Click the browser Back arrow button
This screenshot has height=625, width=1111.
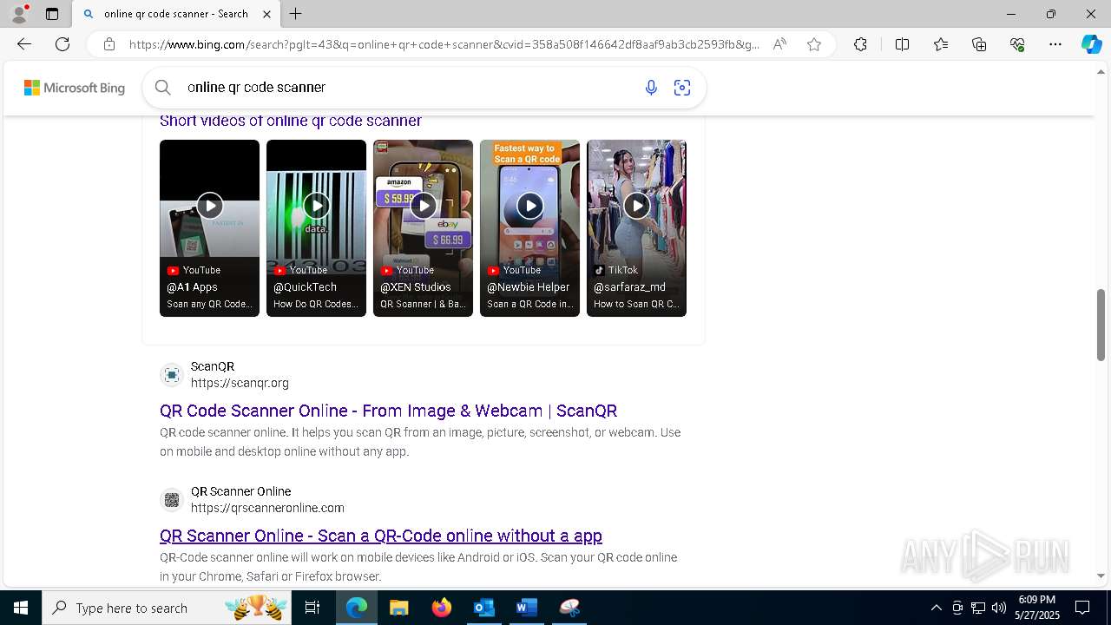coord(24,44)
